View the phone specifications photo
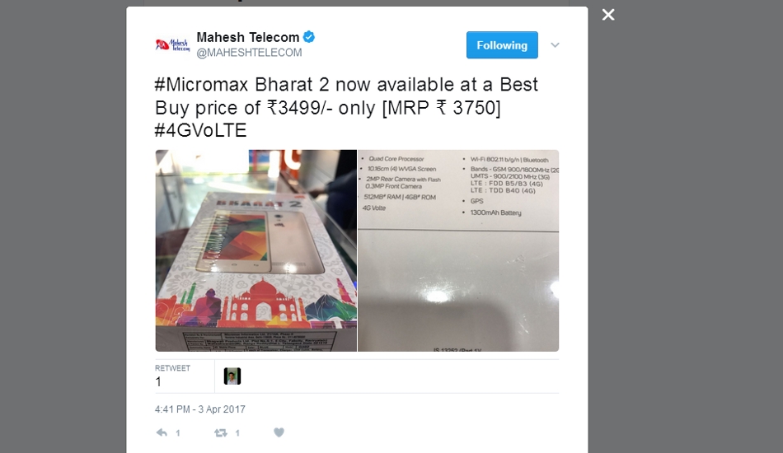 [x=458, y=250]
